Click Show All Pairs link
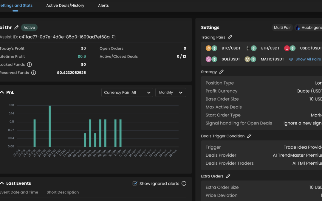The height and width of the screenshot is (201, 322). 308,59
